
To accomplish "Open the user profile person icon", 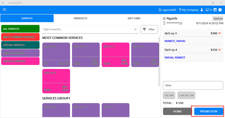I will tap(202, 10).
